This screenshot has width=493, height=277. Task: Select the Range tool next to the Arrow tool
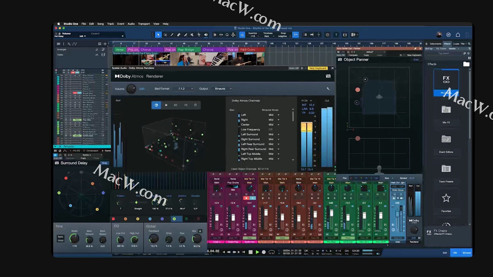(165, 35)
